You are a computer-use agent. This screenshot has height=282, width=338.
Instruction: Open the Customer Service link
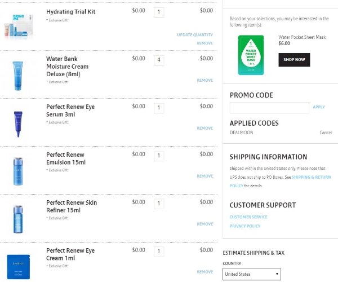[x=248, y=217]
